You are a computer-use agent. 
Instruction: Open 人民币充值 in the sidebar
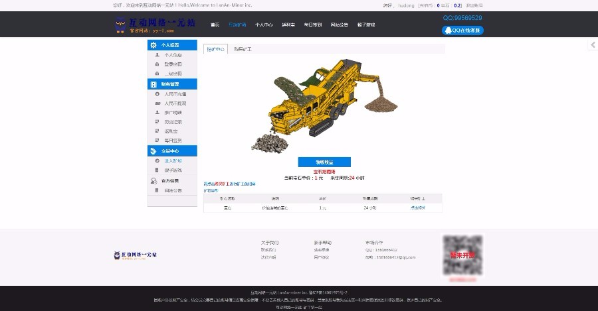coord(175,94)
